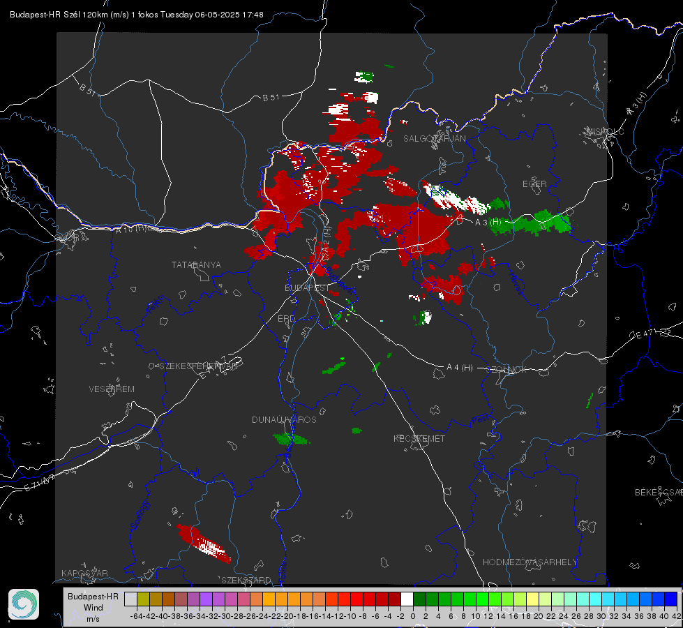This screenshot has height=628, width=683.
Task: Pick the yellow swatch between 18 and 20
Action: click(x=532, y=599)
